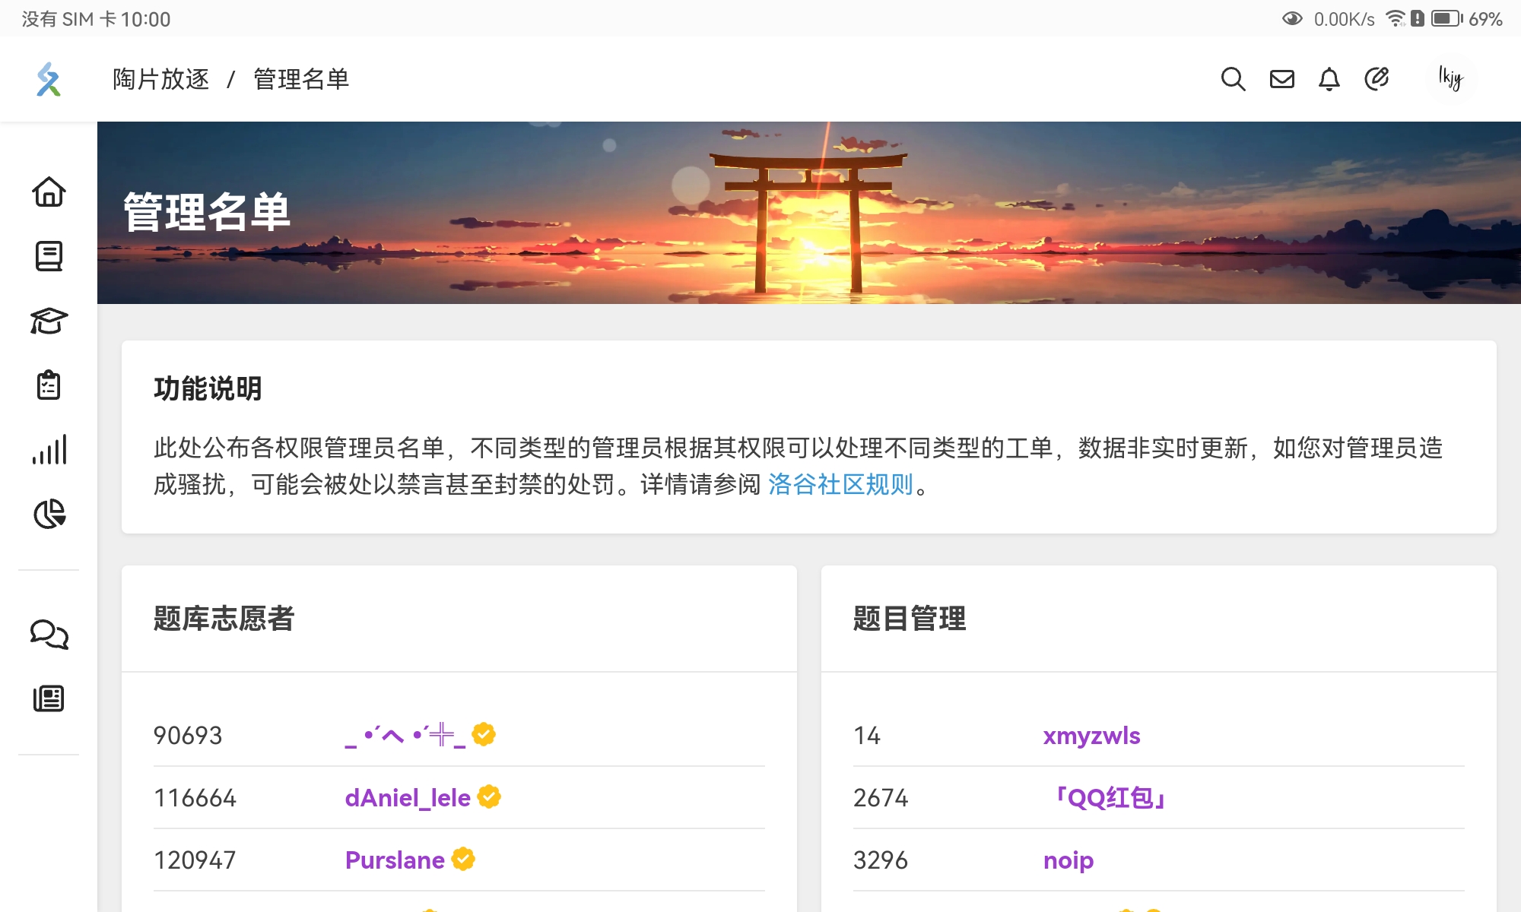Viewport: 1521px width, 912px height.
Task: Open the home page sidebar icon
Action: (x=49, y=192)
